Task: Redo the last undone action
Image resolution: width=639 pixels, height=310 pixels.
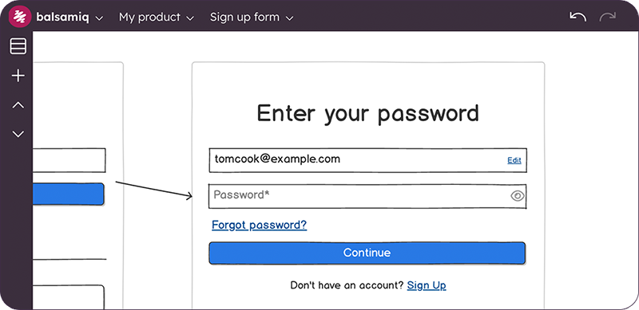Action: click(x=607, y=17)
